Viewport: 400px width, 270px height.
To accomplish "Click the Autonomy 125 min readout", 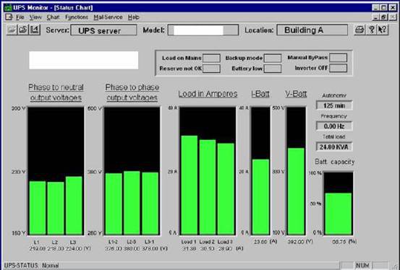I will click(334, 105).
